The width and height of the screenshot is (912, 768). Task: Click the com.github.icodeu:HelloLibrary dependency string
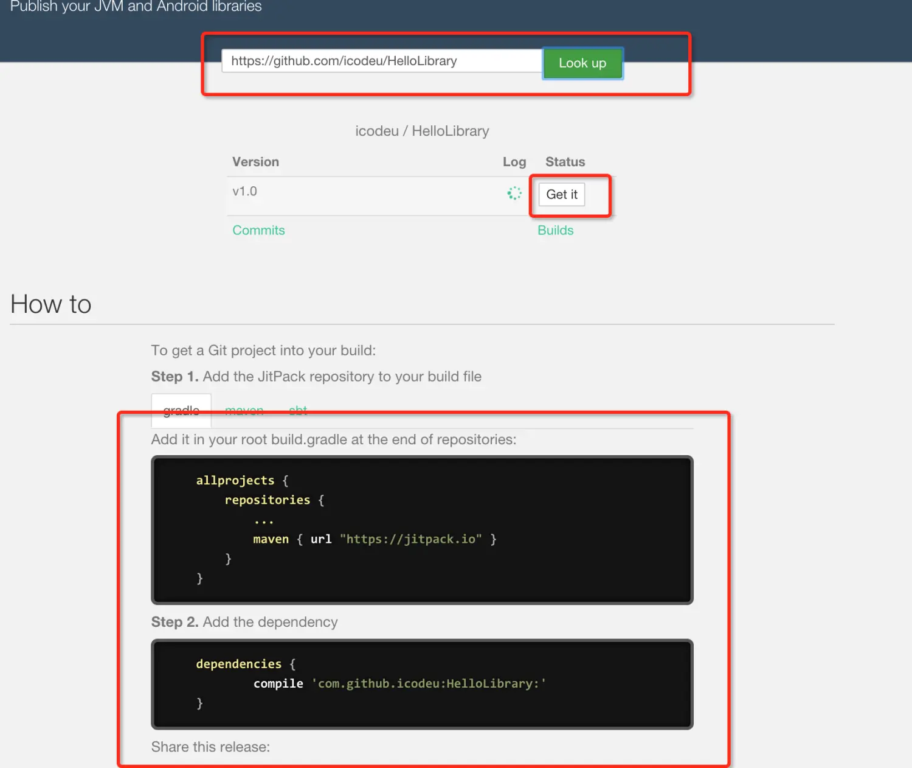tap(429, 684)
